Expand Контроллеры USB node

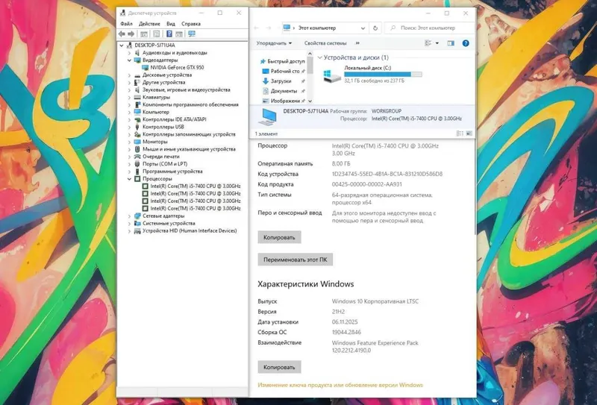click(x=129, y=127)
